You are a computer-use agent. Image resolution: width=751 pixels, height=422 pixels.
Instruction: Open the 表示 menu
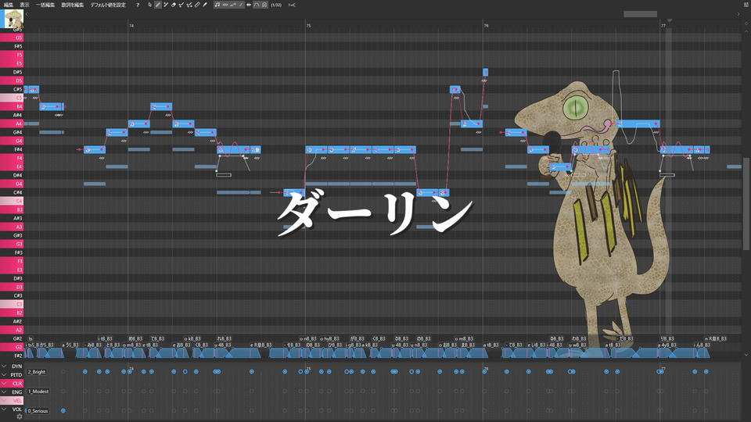click(x=24, y=5)
